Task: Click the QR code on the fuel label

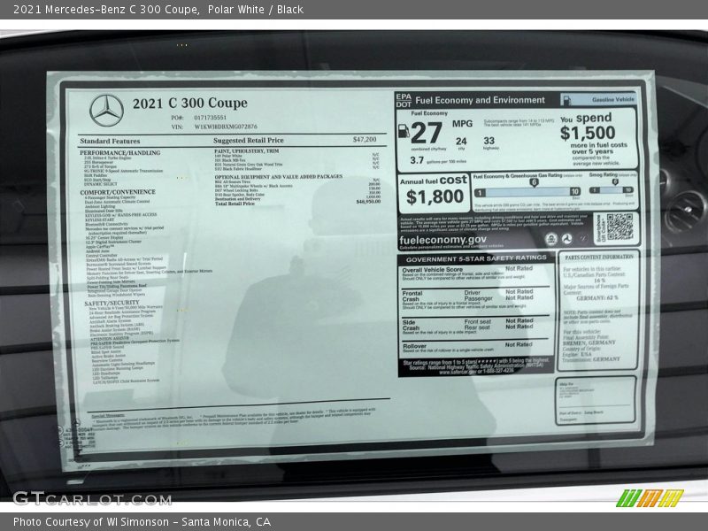Action: 619,227
